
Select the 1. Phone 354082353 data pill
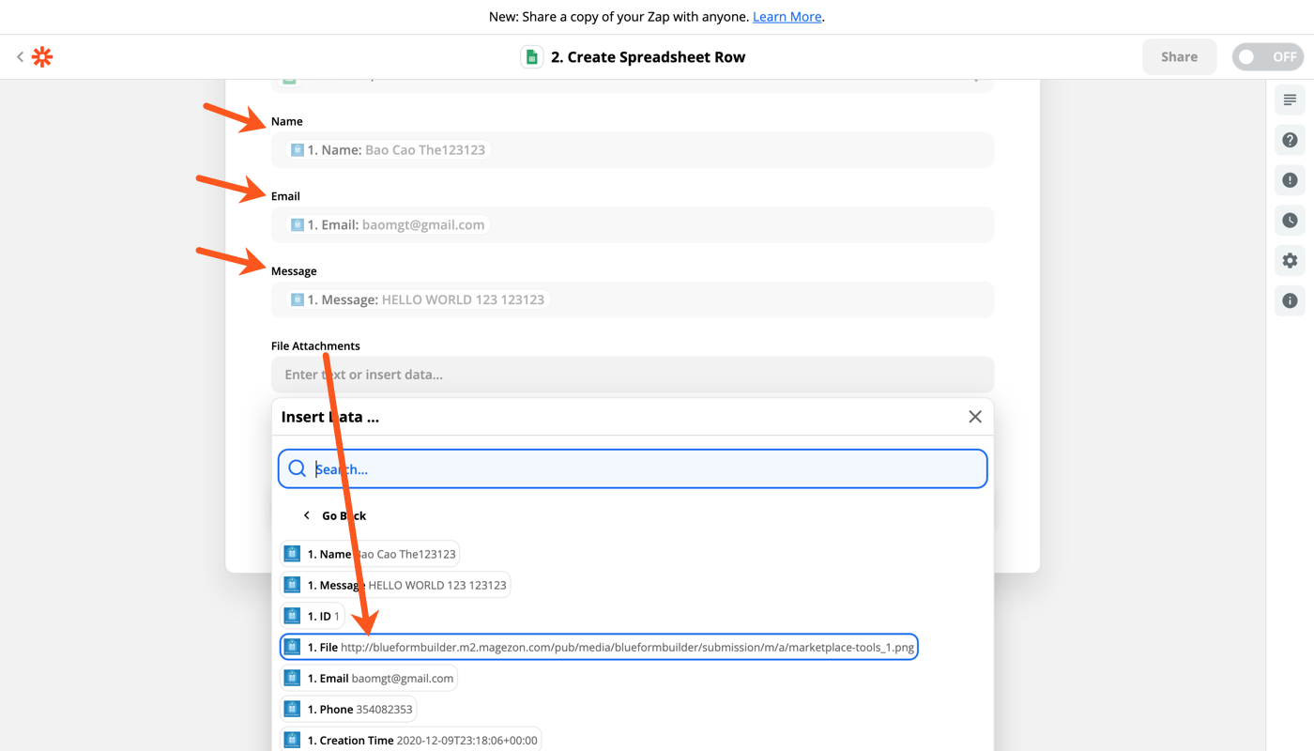[348, 708]
